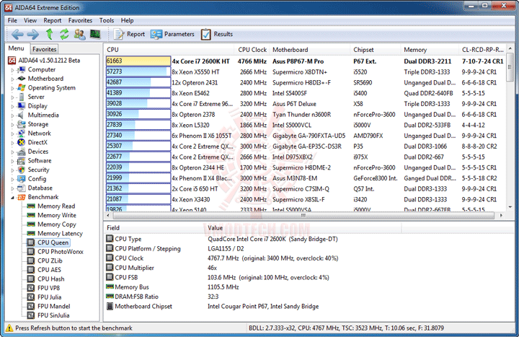Image resolution: width=519 pixels, height=337 pixels.
Task: Open the File menu
Action: (12, 20)
